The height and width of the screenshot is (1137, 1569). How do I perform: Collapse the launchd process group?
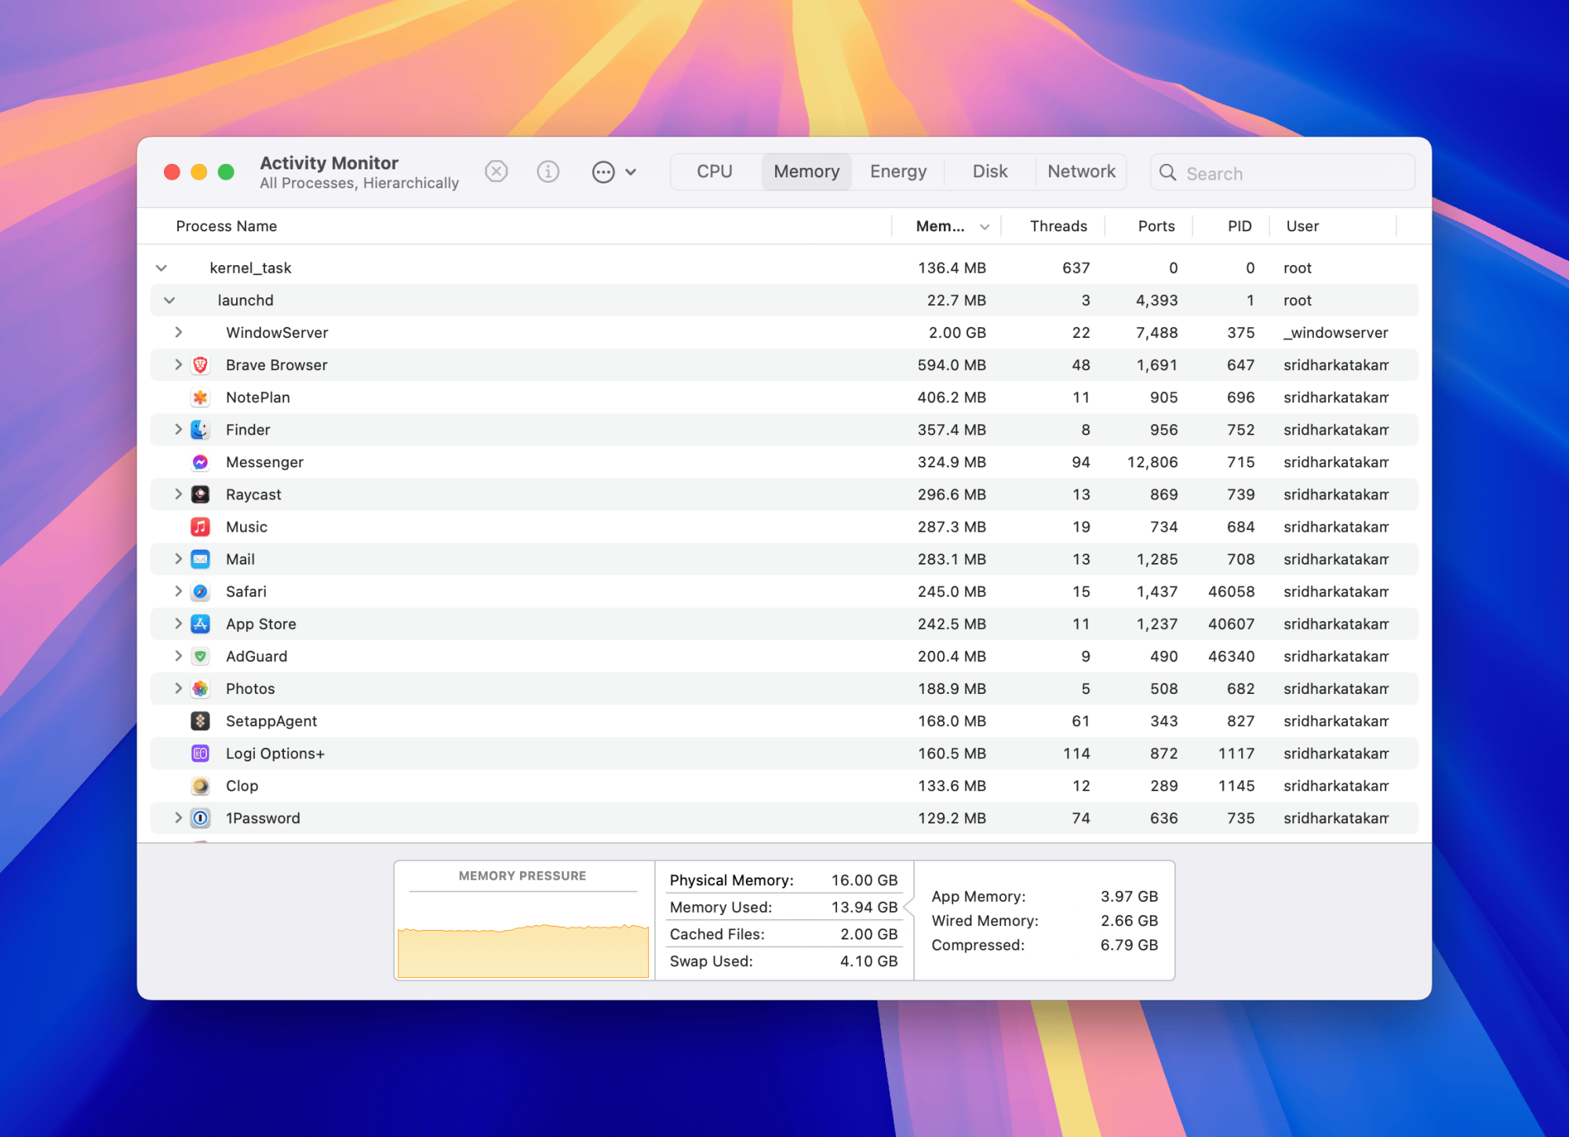169,300
